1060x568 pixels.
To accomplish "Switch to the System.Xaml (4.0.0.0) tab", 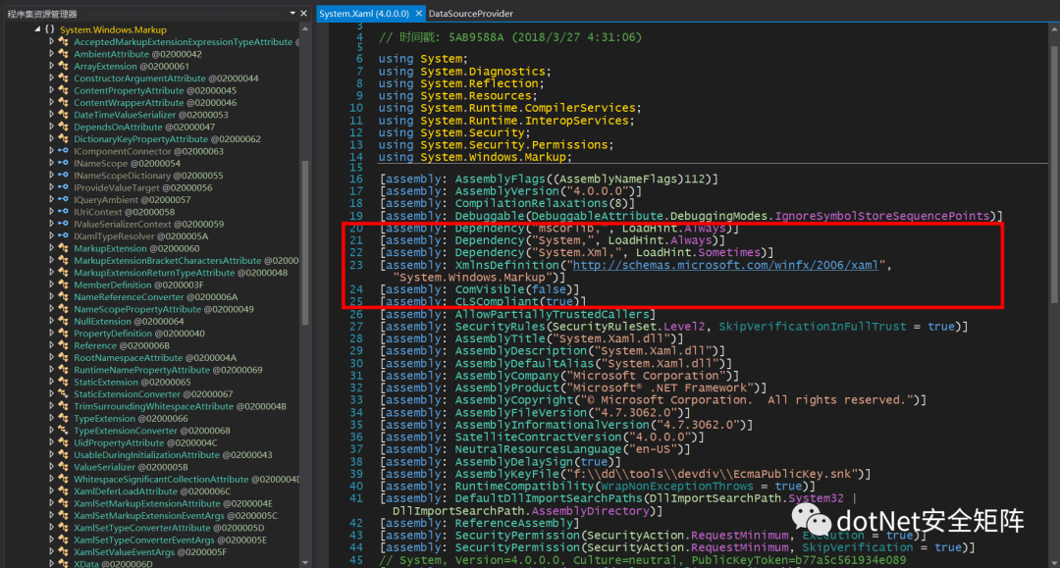I will pos(364,14).
